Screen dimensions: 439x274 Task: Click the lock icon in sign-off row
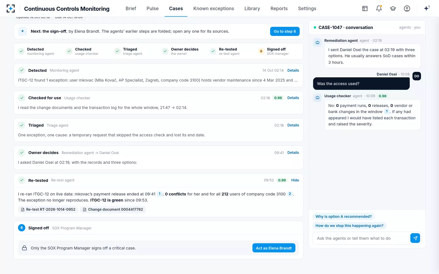[24, 248]
